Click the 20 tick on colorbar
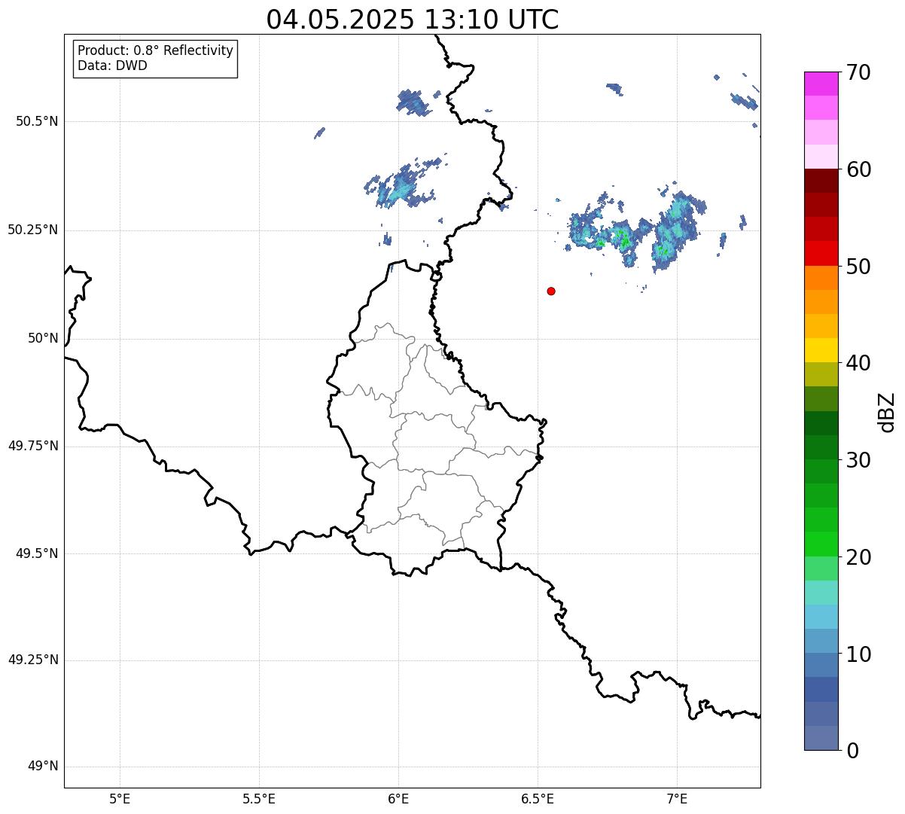The image size is (905, 814). pos(858,557)
